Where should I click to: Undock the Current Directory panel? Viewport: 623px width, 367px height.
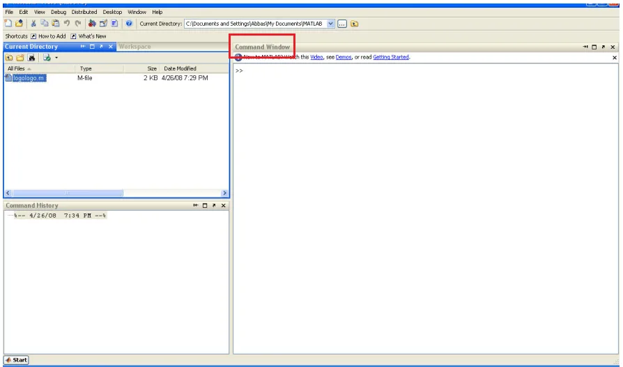(x=101, y=47)
